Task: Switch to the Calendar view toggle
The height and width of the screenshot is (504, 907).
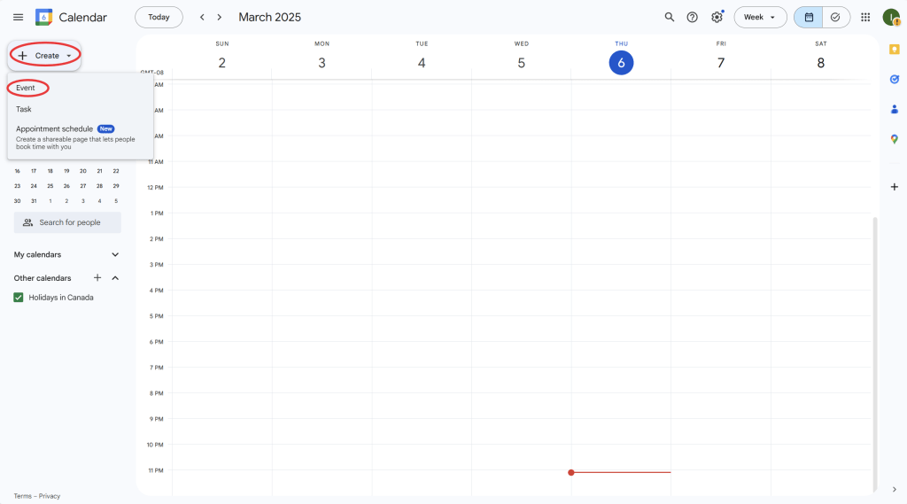Action: tap(809, 17)
